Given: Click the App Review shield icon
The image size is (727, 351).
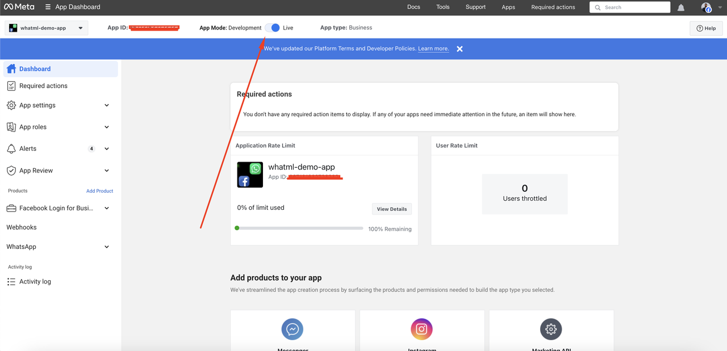Looking at the screenshot, I should [x=11, y=171].
